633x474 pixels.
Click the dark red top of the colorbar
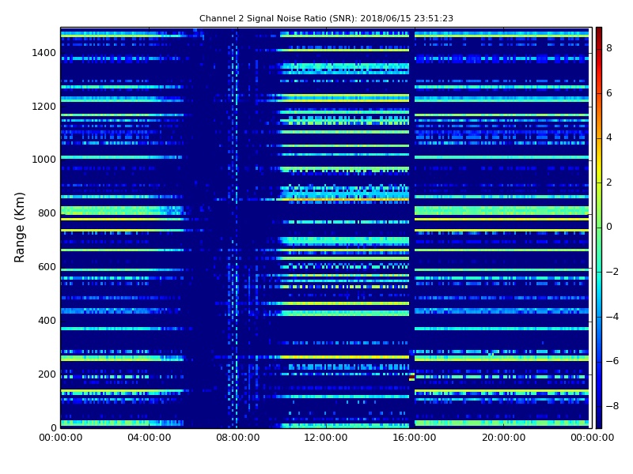tap(599, 33)
